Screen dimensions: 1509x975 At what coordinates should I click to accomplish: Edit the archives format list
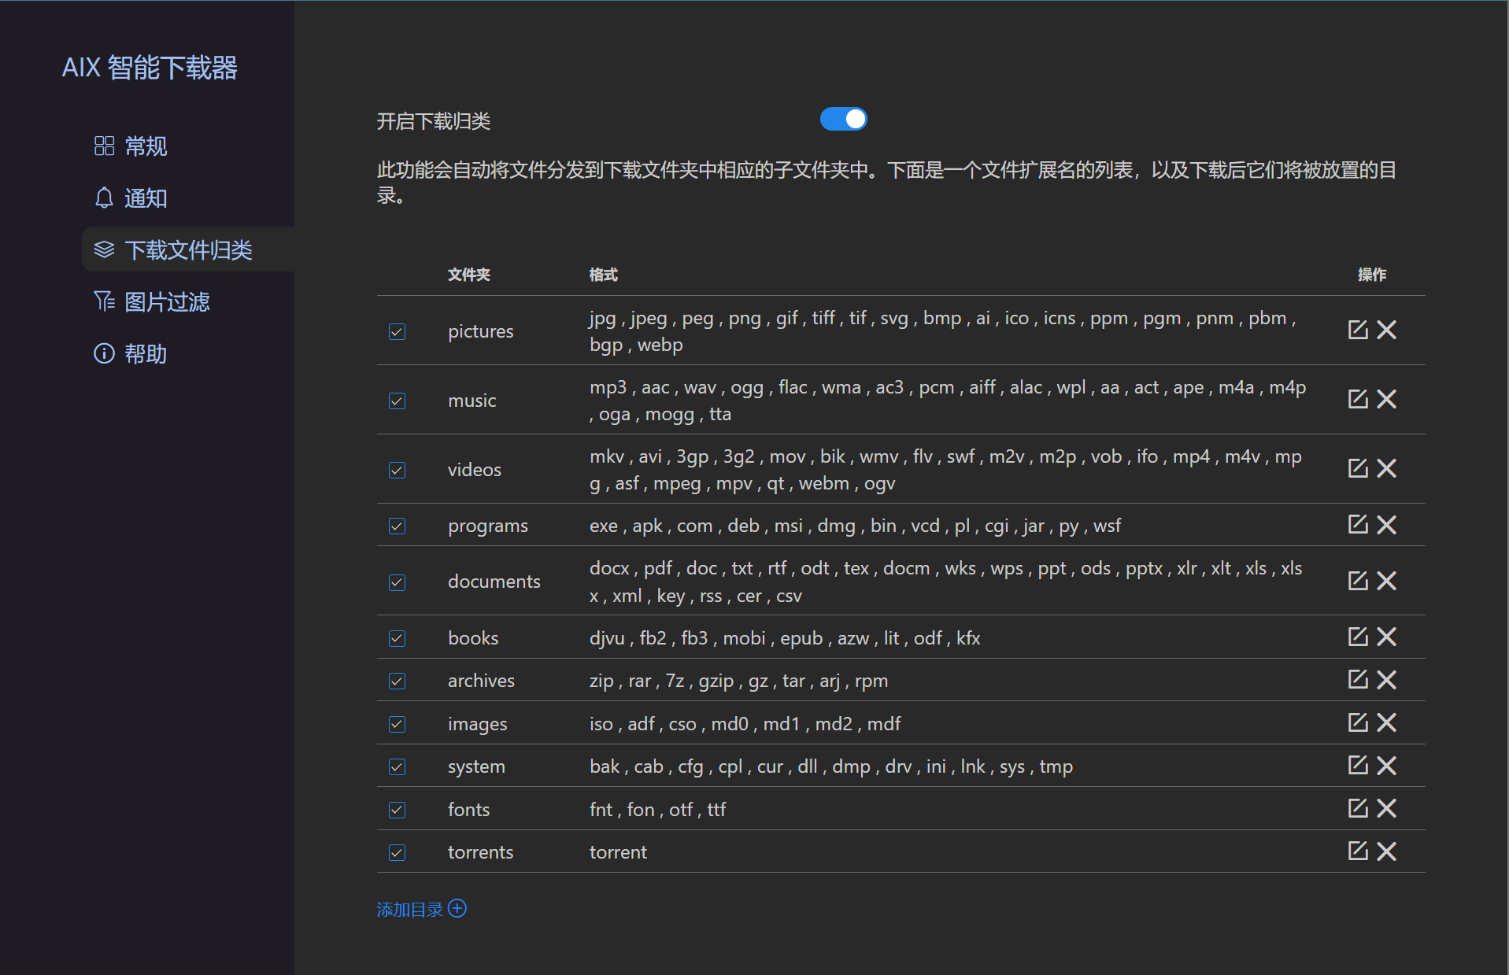point(1358,679)
